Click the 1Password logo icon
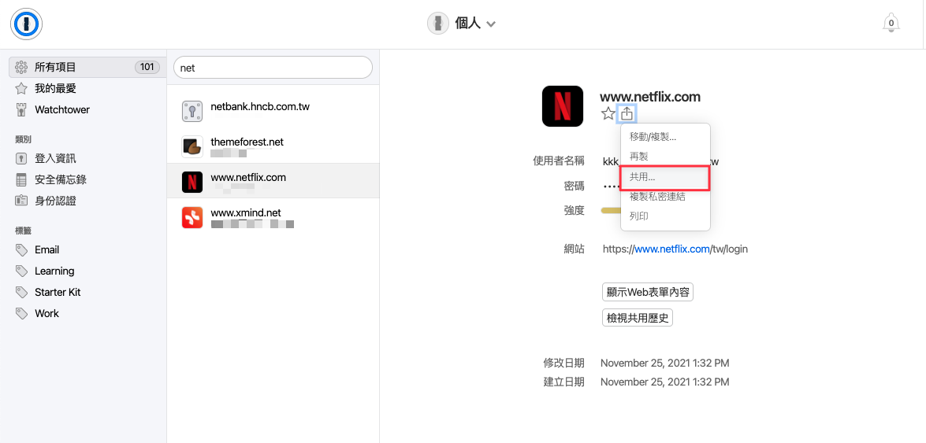The width and height of the screenshot is (926, 443). point(26,24)
